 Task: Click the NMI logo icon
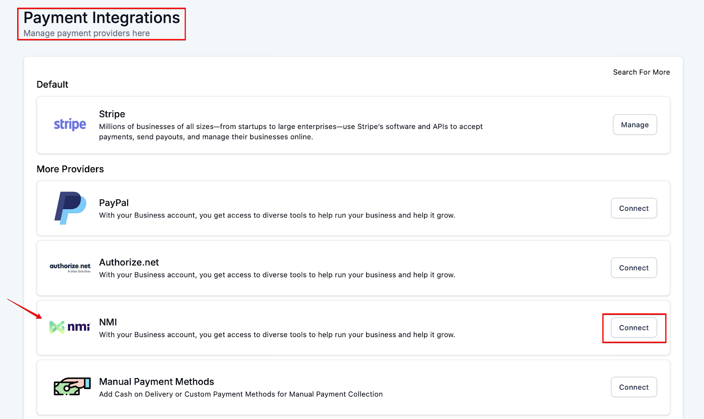pyautogui.click(x=70, y=327)
